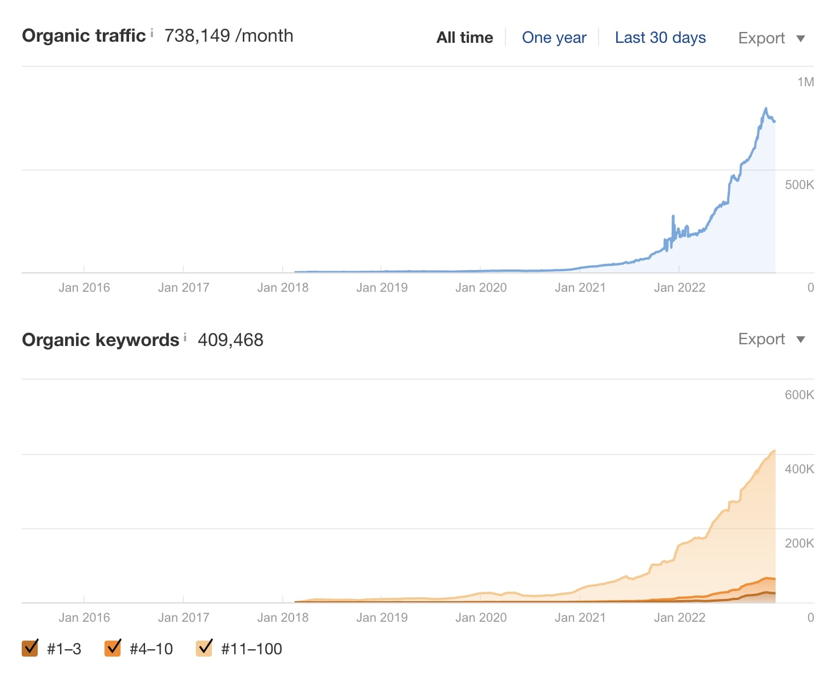The height and width of the screenshot is (684, 835).
Task: Click the 738,149 /month traffic value
Action: [228, 35]
